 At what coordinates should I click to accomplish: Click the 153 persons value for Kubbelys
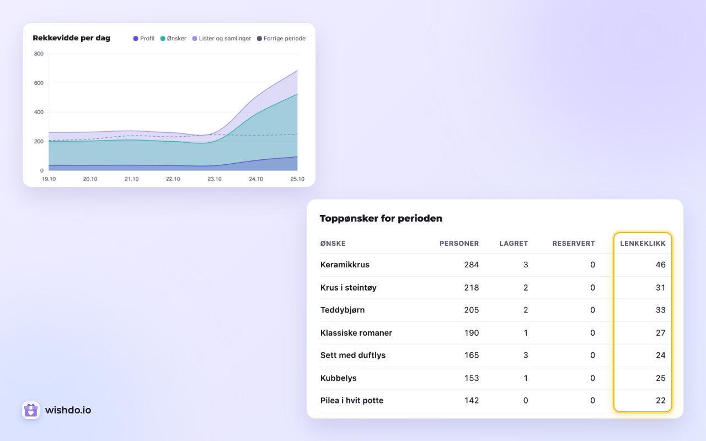(472, 378)
